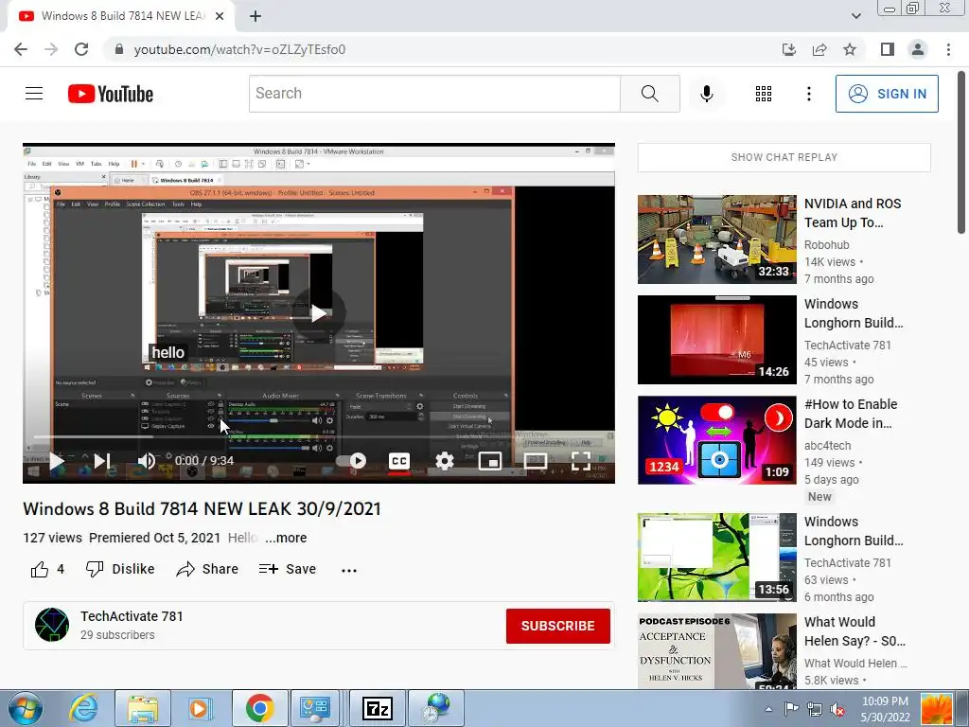Skip to the next video
The width and height of the screenshot is (969, 727).
[x=102, y=461]
